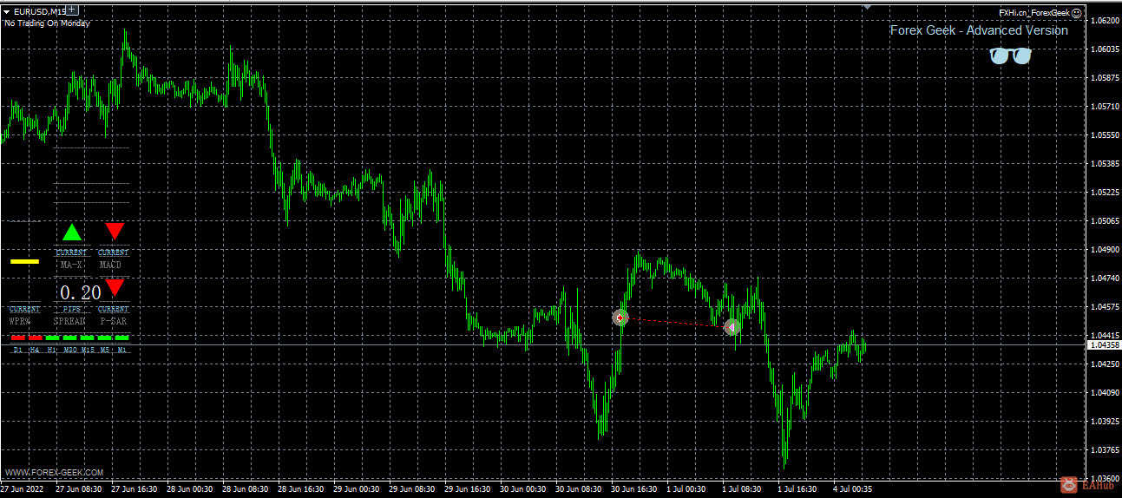Click the 1.05550 price axis label
The width and height of the screenshot is (1122, 498).
click(1103, 134)
